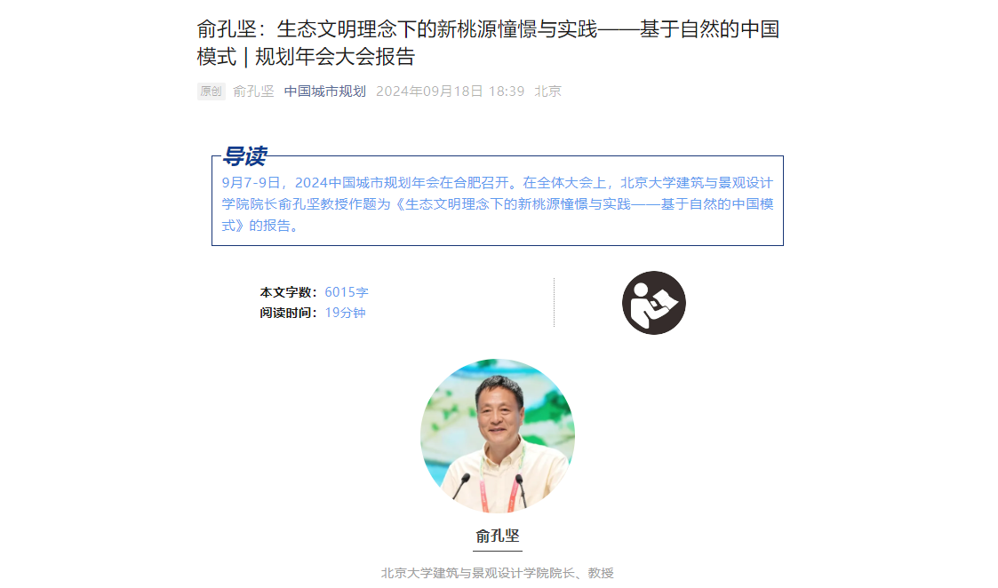998x588 pixels.
Task: Click the circular portrait photo of 俞孔坚
Action: pos(498,436)
